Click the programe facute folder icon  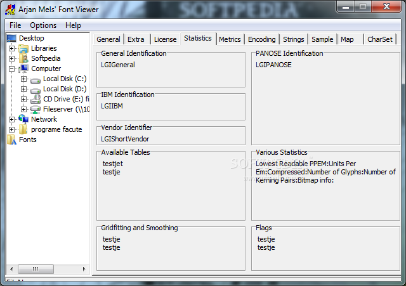tap(23, 129)
